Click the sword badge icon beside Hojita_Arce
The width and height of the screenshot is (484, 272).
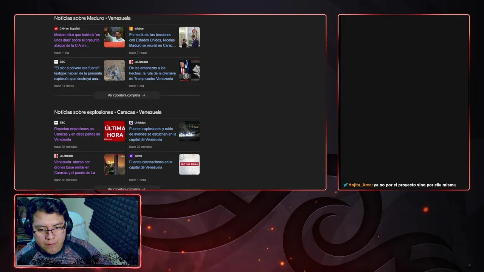[x=346, y=185]
